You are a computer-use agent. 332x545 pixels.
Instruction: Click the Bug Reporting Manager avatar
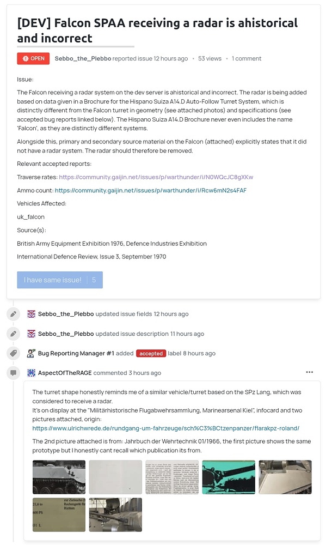[x=31, y=353]
